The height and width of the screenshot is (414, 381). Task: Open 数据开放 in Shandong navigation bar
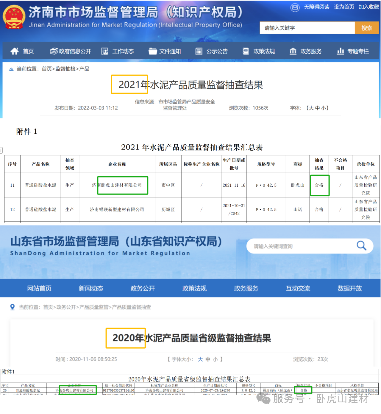tap(349, 288)
